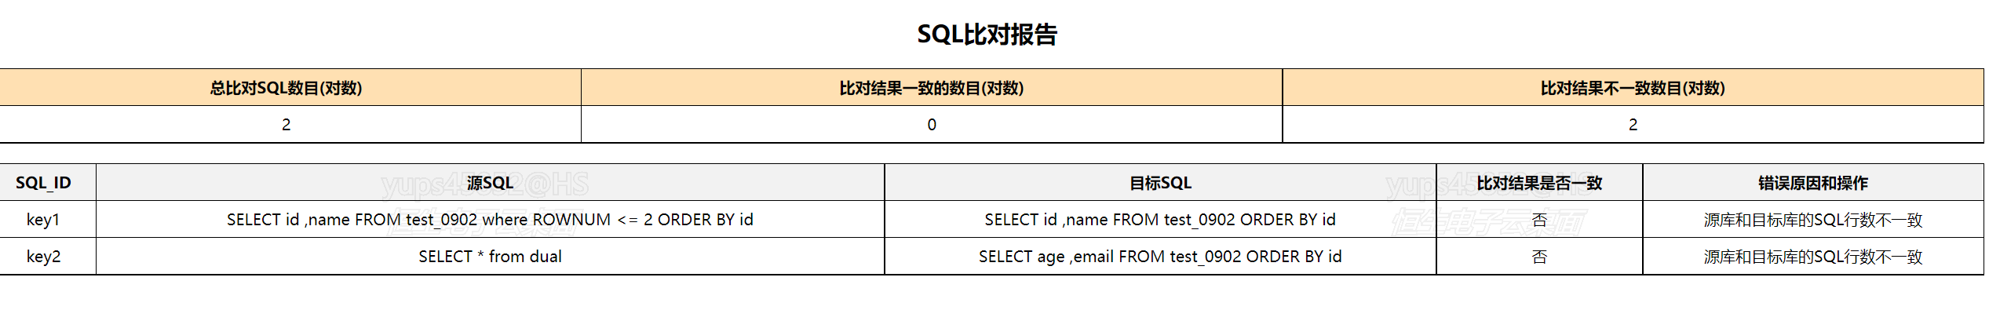Select the key2 SQL_ID cell
Image resolution: width=1989 pixels, height=321 pixels.
[x=43, y=257]
